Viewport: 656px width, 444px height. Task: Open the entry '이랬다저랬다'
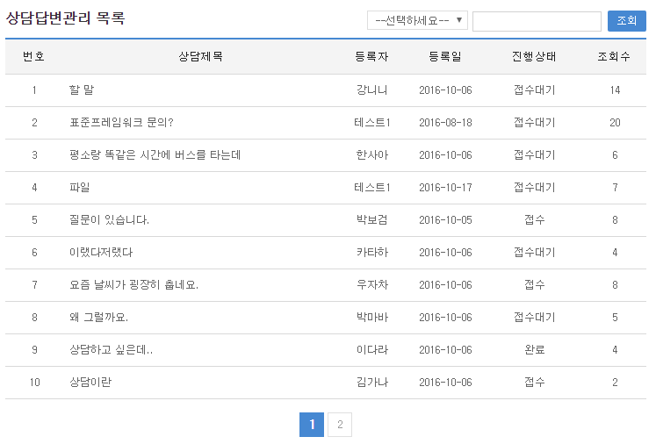point(100,253)
